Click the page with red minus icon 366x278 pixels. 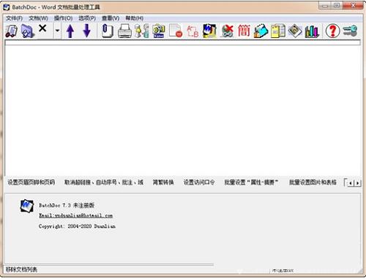[176, 31]
